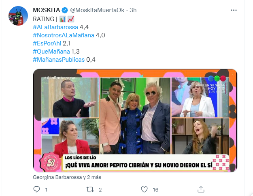The width and height of the screenshot is (253, 196).
Task: Click tagged people Georgina Barbarossa y 2 más
Action: point(67,177)
